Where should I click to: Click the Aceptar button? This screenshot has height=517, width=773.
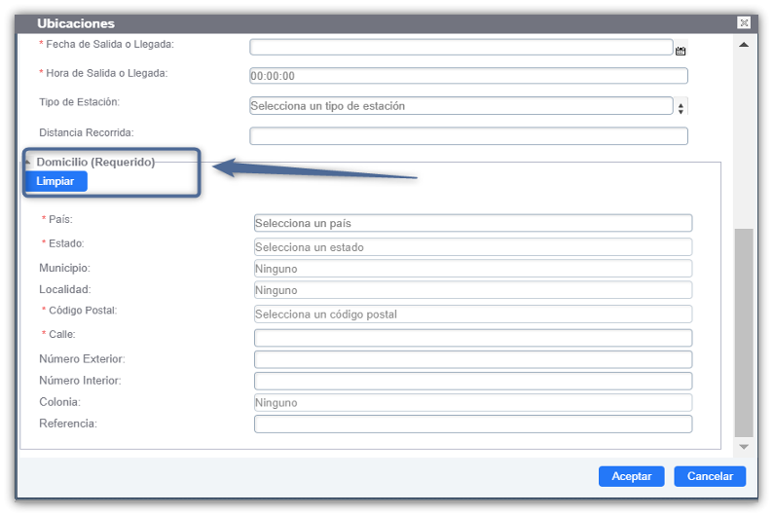[x=631, y=476]
